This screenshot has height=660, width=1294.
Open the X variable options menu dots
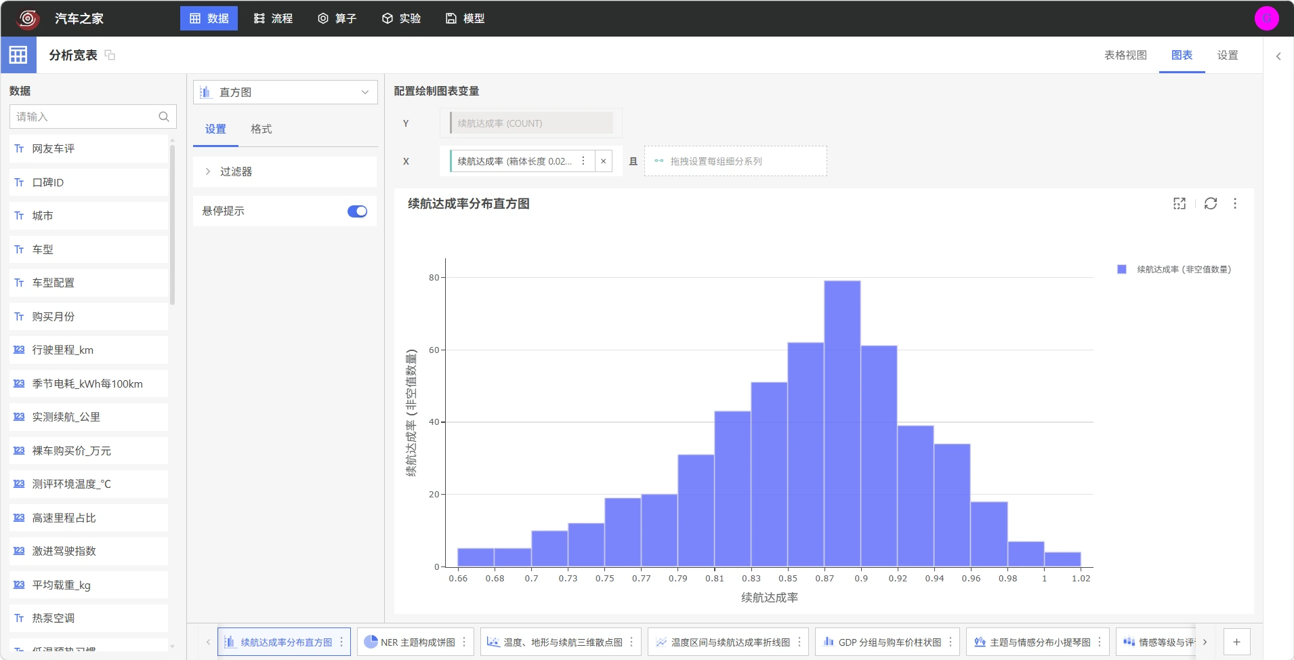click(x=583, y=161)
